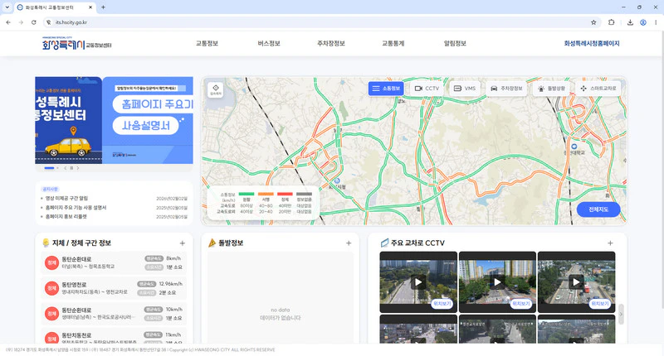This screenshot has width=664, height=356.
Task: Toggle the VMS map layer
Action: point(465,89)
